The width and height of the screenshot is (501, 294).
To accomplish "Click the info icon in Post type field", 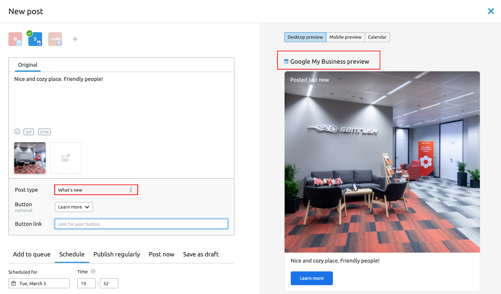I will [131, 190].
